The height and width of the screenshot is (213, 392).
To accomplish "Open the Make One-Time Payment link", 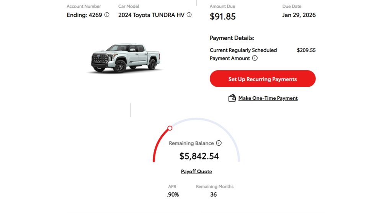I will tap(268, 98).
